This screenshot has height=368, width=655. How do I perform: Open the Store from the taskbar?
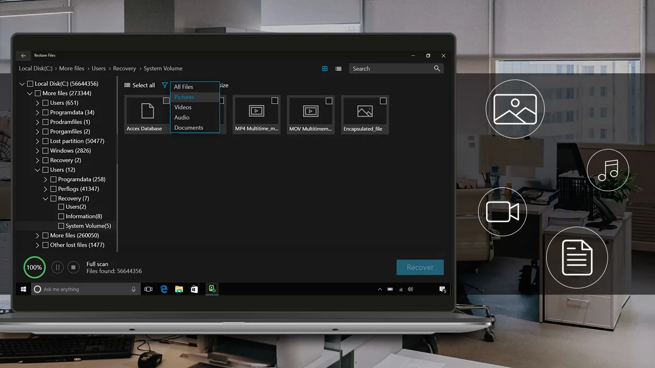[x=194, y=289]
